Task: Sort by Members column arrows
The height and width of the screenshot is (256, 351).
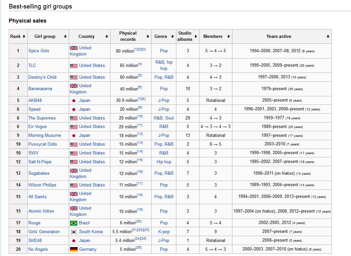Action: (x=228, y=36)
